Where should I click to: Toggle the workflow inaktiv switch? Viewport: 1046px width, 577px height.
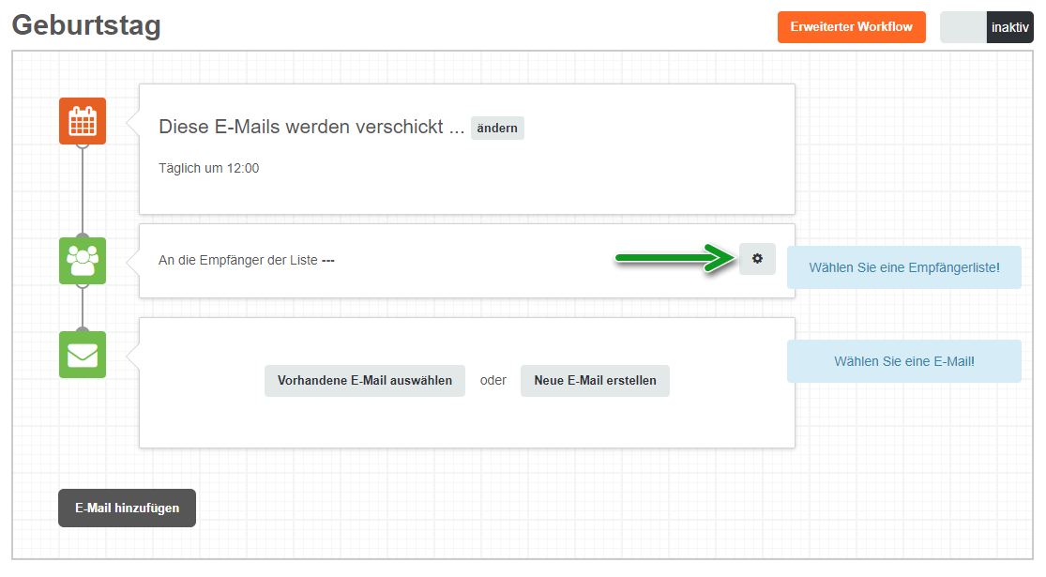click(987, 27)
